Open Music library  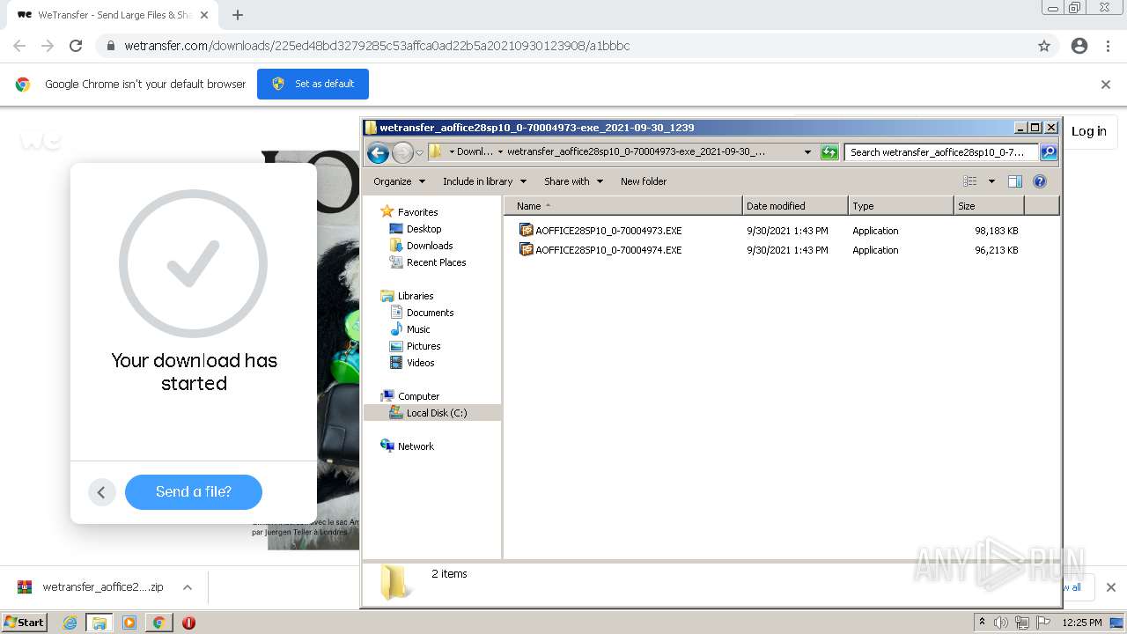coord(418,329)
